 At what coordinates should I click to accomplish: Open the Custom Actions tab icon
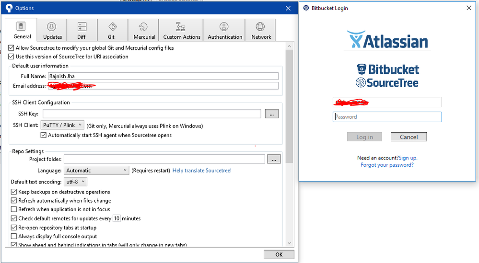181,27
